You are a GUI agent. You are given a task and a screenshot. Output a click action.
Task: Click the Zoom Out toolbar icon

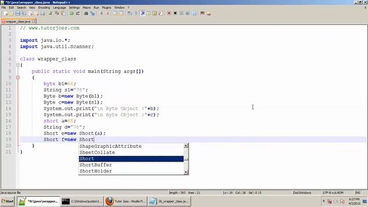tap(108, 13)
